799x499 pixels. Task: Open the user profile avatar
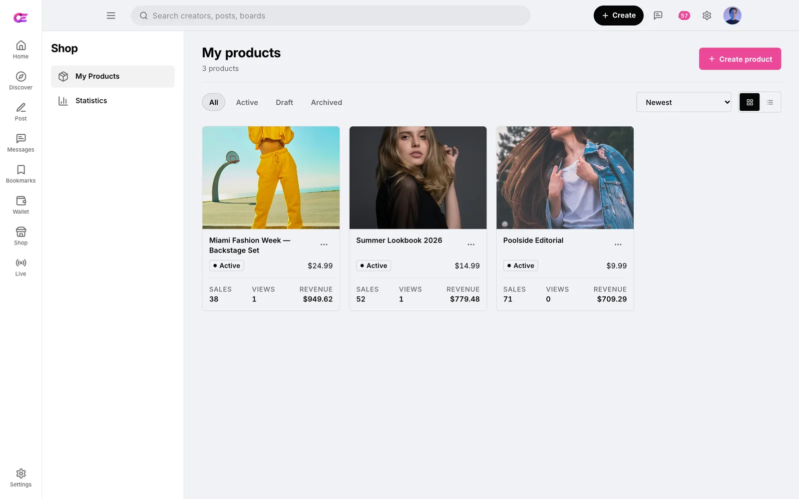[732, 15]
